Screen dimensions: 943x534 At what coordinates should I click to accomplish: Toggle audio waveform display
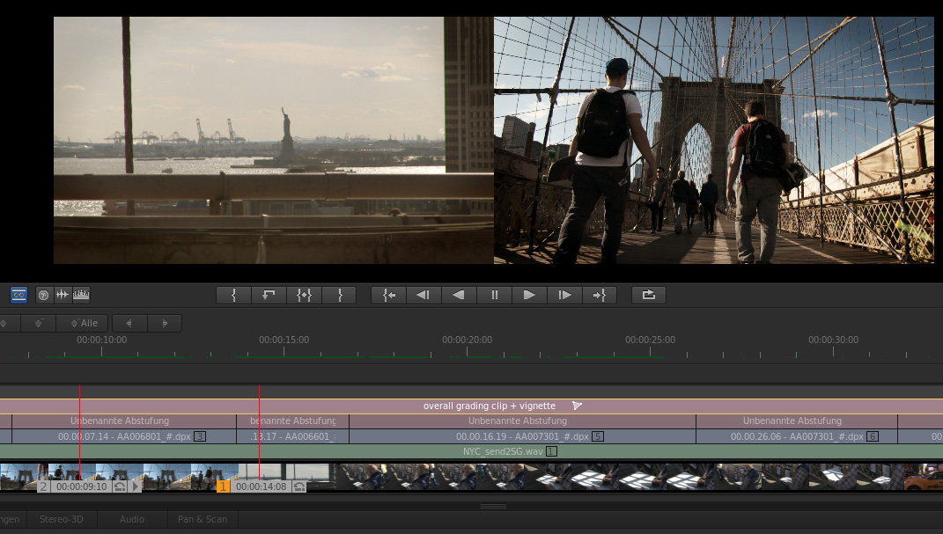pos(63,296)
